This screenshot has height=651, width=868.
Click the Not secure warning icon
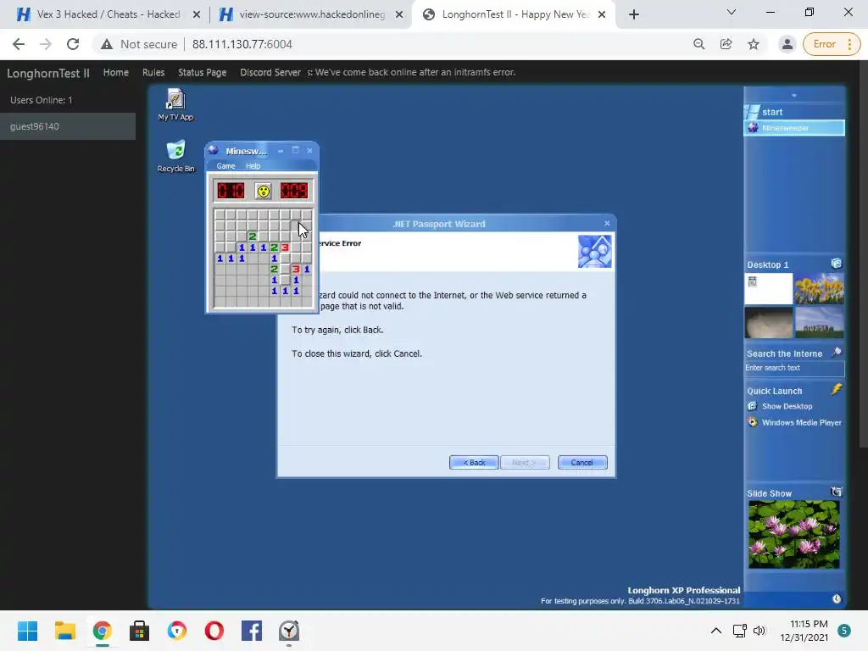point(107,44)
